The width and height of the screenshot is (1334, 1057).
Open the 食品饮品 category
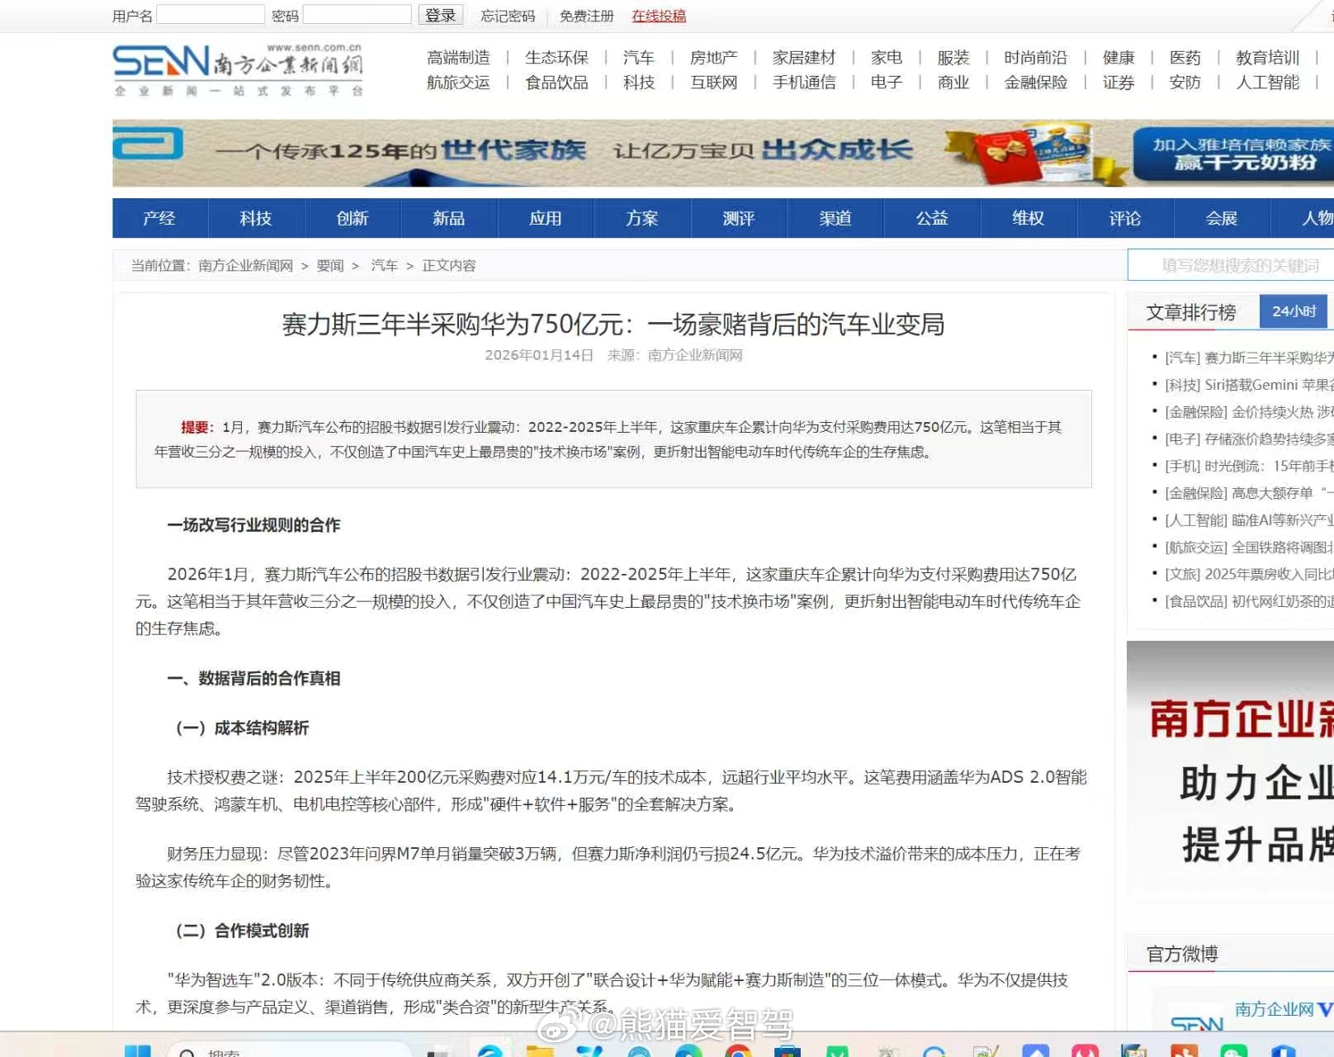pyautogui.click(x=556, y=83)
